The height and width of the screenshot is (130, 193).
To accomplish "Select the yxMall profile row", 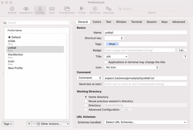I will [x=35, y=49].
